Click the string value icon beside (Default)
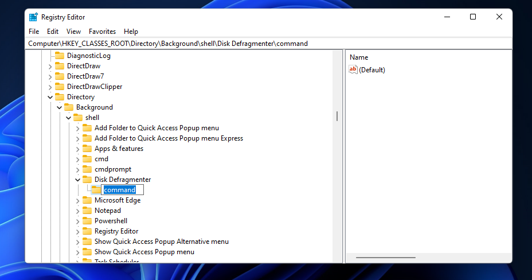Viewport: 532px width, 280px height. (x=353, y=69)
